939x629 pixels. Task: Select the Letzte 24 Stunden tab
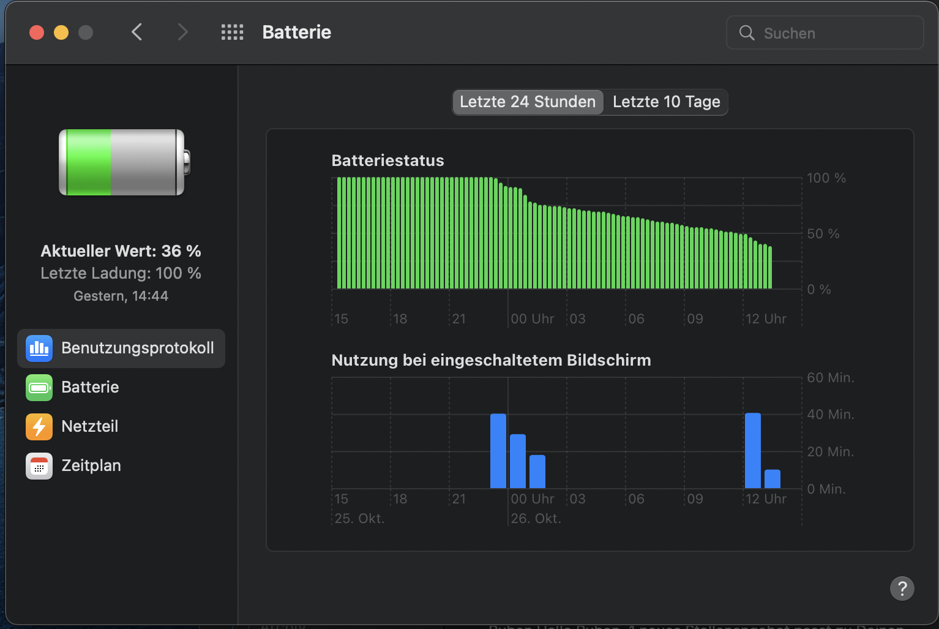click(528, 102)
